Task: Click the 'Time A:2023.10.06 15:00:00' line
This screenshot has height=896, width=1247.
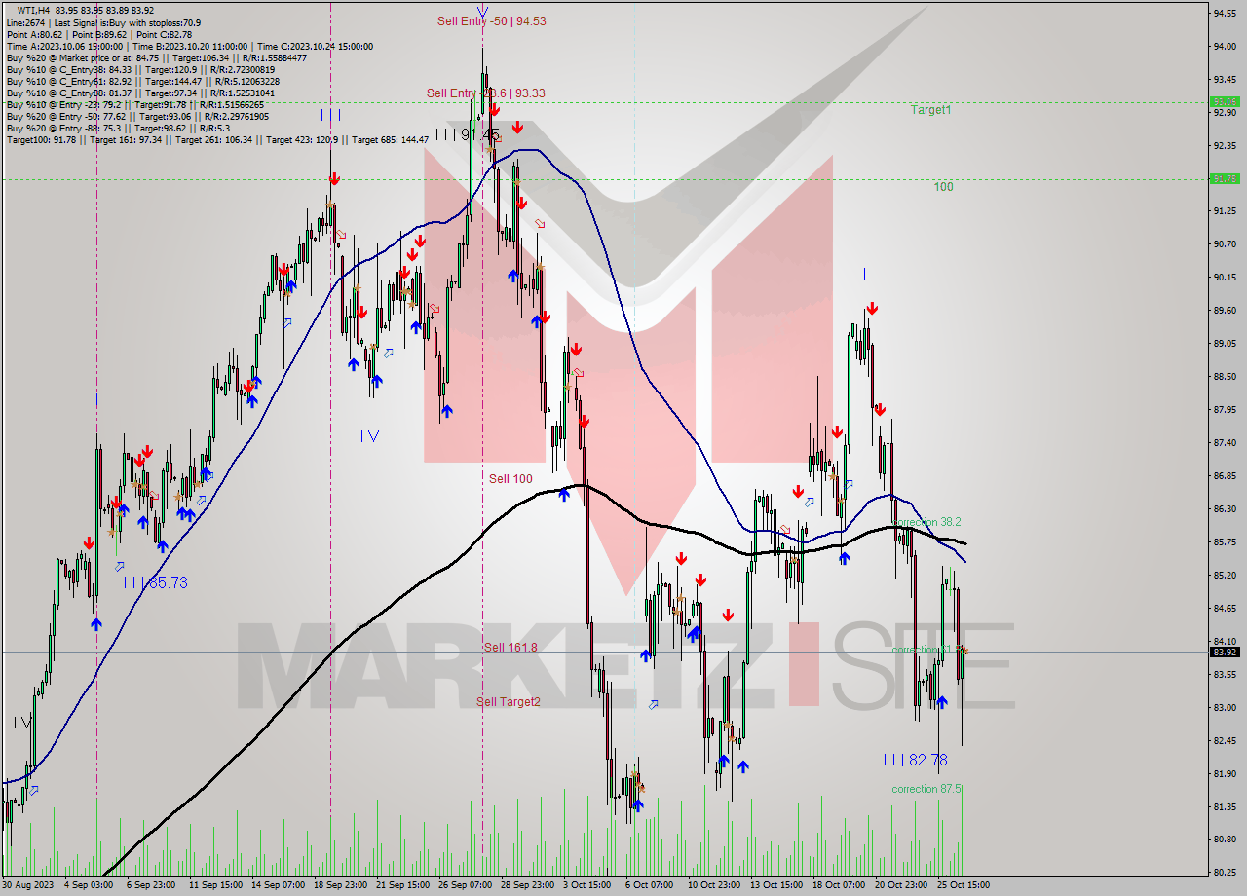Action: pos(190,46)
